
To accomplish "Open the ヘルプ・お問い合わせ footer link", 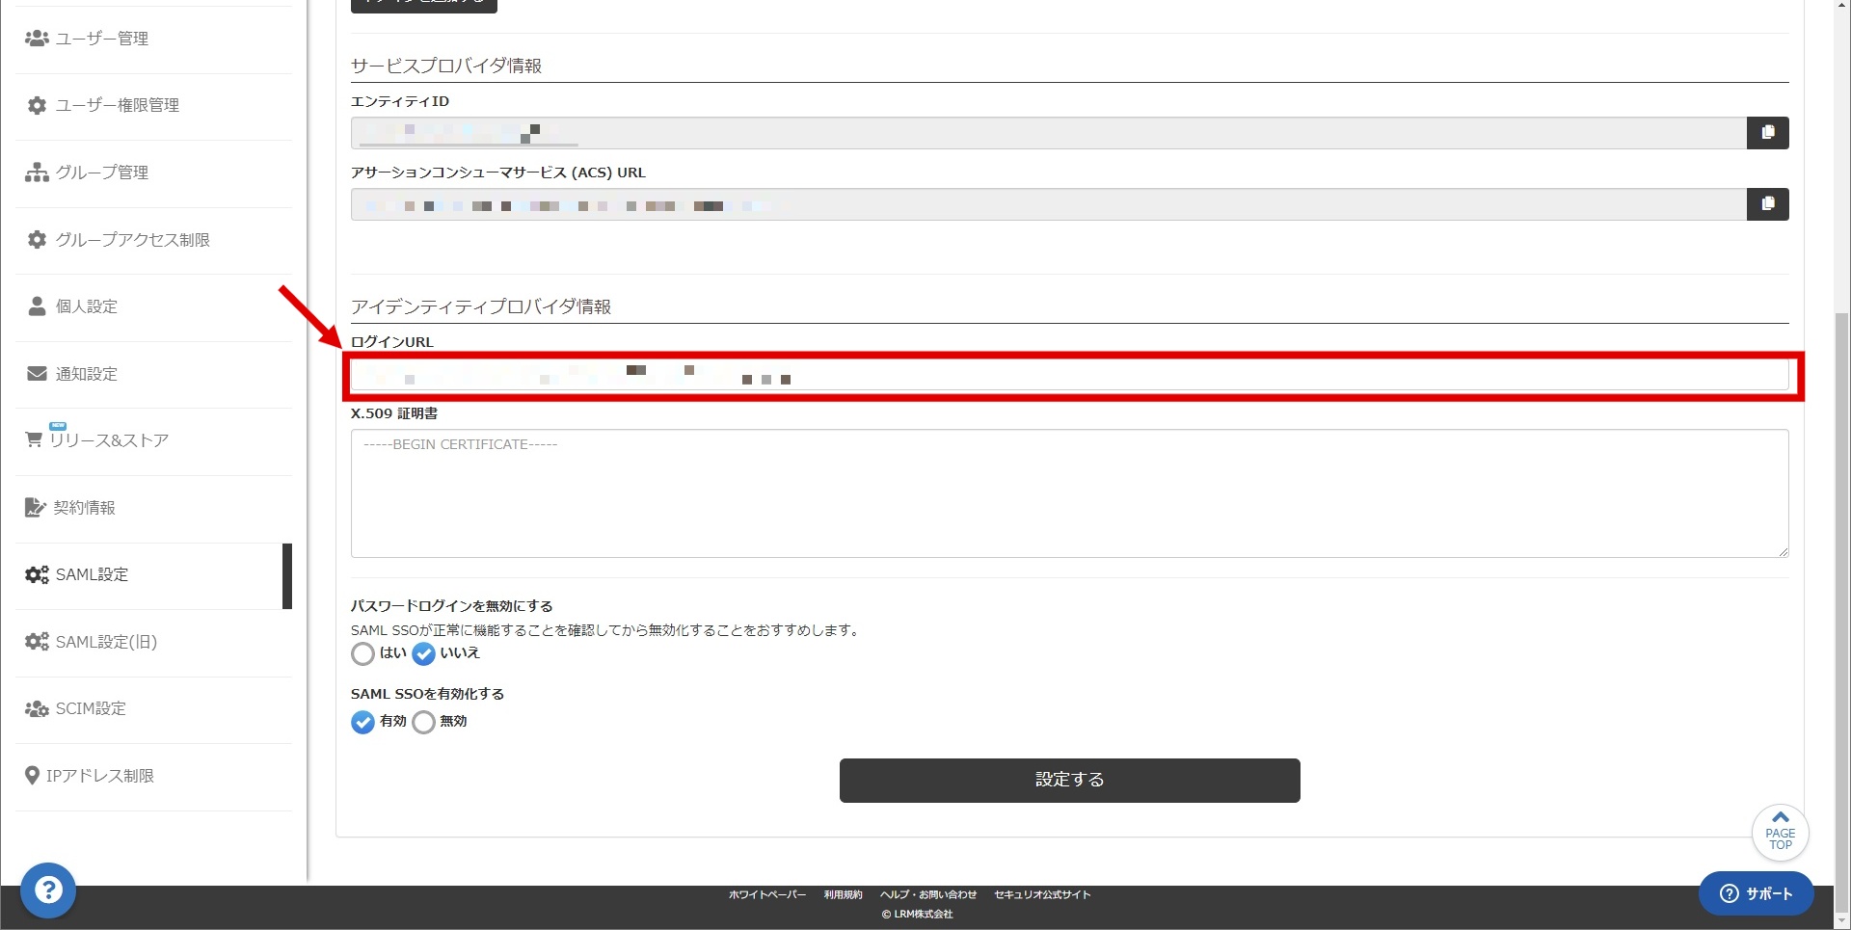I will [927, 894].
